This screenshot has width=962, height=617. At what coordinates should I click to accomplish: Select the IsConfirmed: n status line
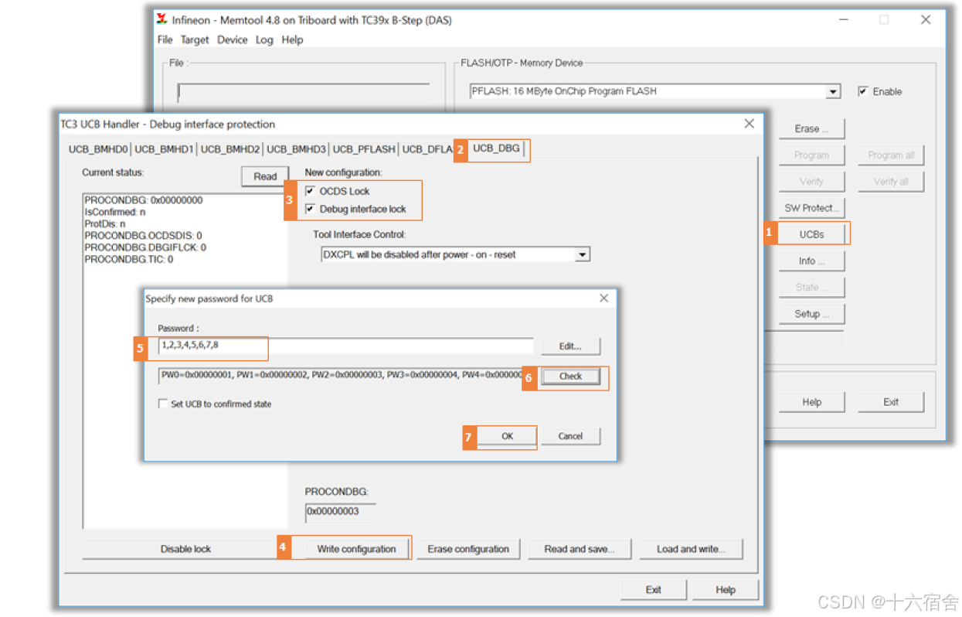click(115, 212)
